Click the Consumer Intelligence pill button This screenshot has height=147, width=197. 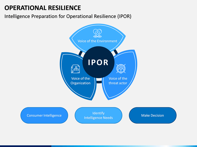click(x=44, y=115)
